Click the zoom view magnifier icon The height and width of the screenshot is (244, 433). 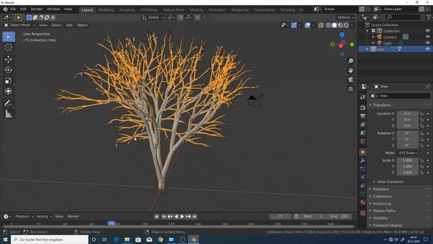(x=350, y=61)
